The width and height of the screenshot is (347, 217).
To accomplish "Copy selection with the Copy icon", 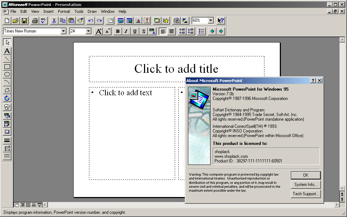I will pyautogui.click(x=63, y=21).
